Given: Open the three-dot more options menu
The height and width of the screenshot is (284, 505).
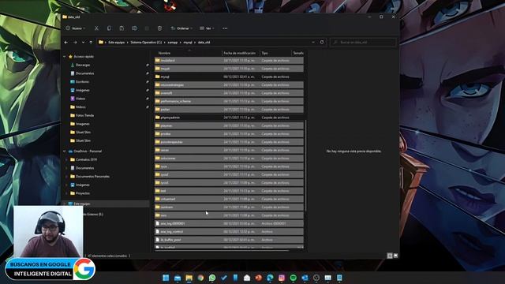Looking at the screenshot, I should [x=225, y=28].
